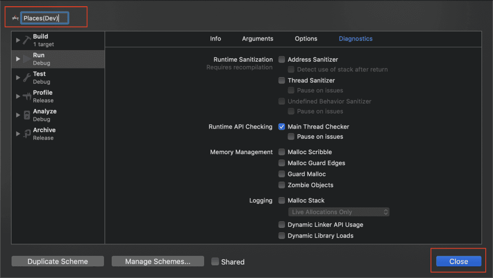Switch to the Arguments tab
Viewport: 493px width, 278px height.
pyautogui.click(x=258, y=39)
